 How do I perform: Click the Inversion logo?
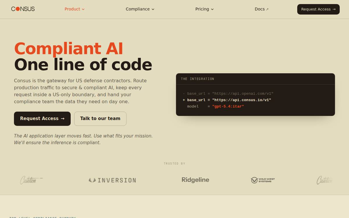tap(112, 180)
